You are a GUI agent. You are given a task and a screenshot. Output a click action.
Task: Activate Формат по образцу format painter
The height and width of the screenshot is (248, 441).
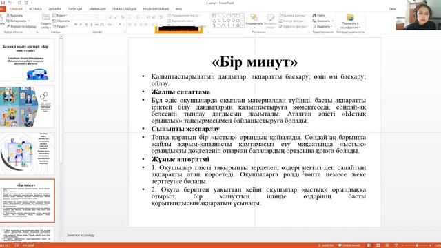21,26
